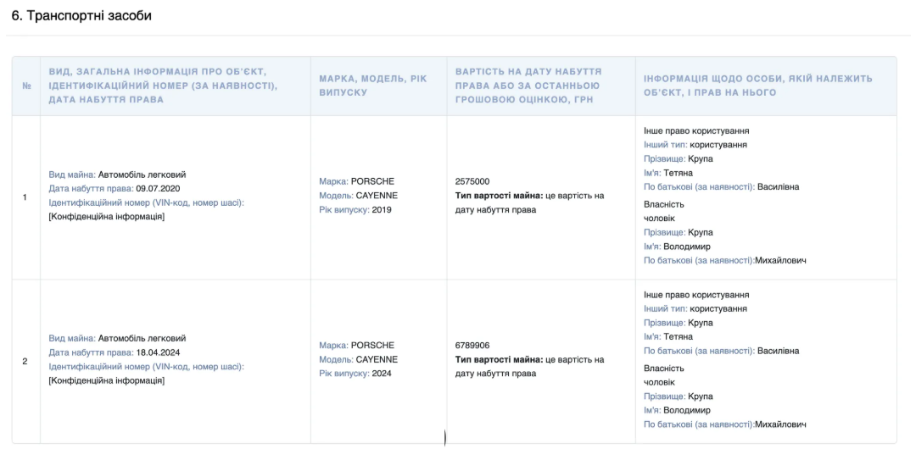Click "Модель: CAYENNE" in the second row

[358, 359]
